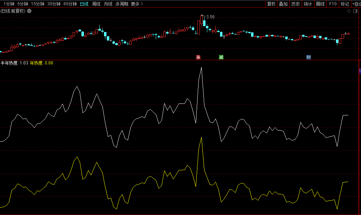Open the F10 company info

coord(332,4)
